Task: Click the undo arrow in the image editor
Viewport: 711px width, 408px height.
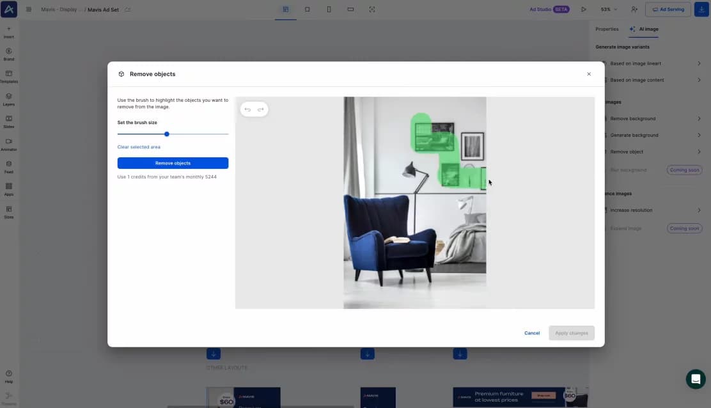Action: 247,109
